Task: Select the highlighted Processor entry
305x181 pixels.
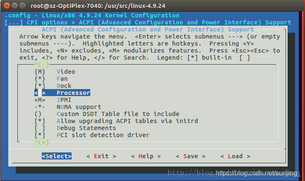Action: point(73,93)
